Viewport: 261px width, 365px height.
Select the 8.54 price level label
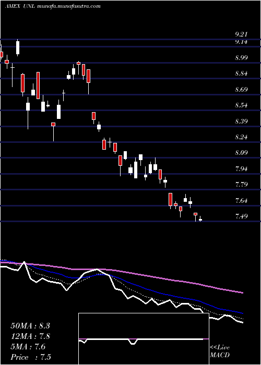(241, 105)
